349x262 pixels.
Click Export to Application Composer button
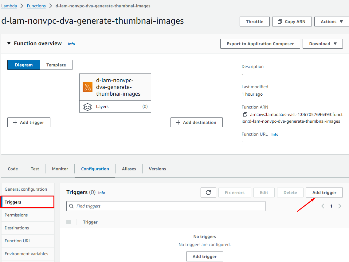click(260, 44)
